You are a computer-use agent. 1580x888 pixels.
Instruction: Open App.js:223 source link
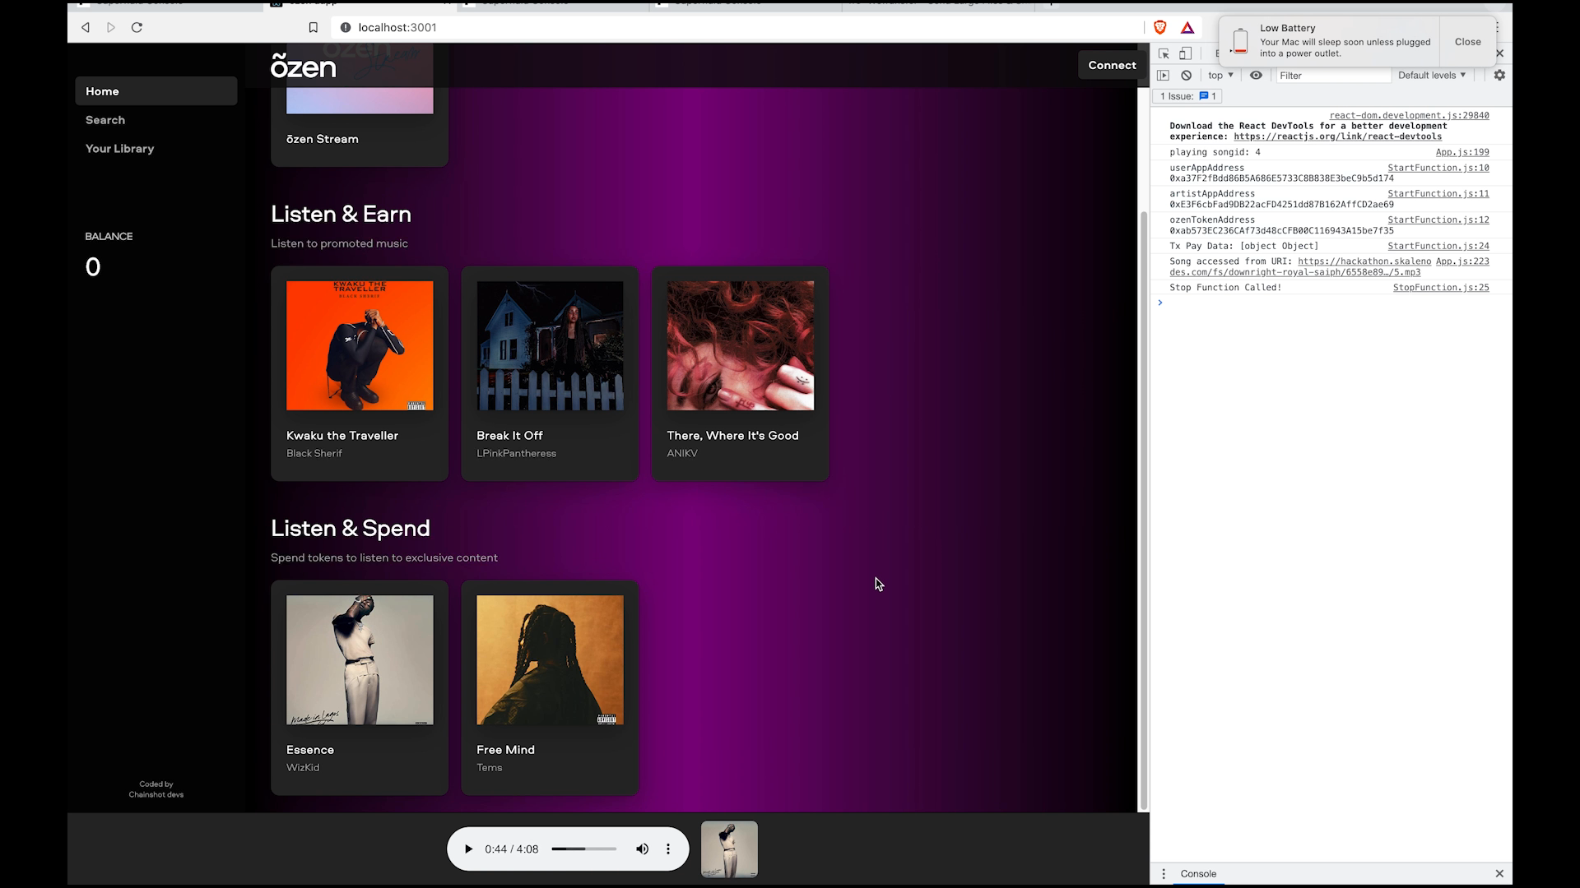click(1462, 261)
